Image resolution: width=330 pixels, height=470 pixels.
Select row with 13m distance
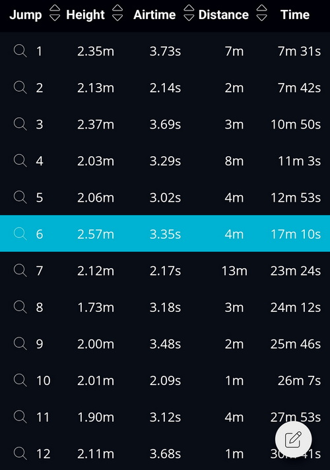point(165,270)
